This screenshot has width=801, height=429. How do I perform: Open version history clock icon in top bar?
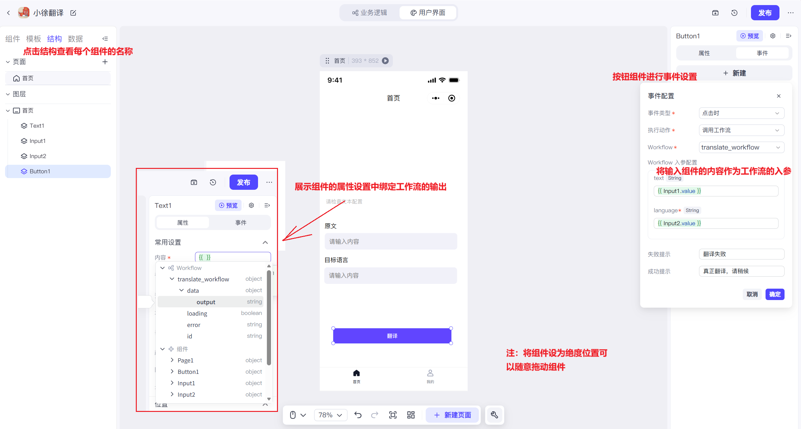coord(734,13)
